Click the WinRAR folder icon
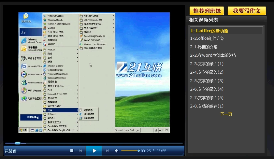 point(45,50)
